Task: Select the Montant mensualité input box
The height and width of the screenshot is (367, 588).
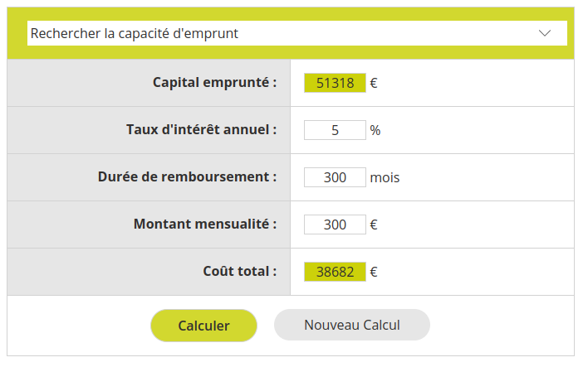Action: click(x=335, y=225)
